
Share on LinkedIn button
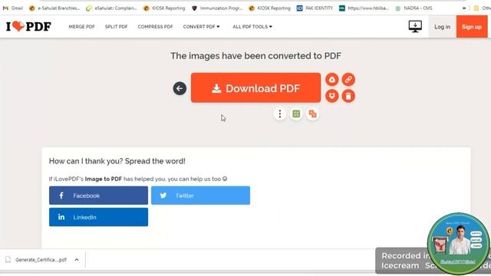point(98,217)
